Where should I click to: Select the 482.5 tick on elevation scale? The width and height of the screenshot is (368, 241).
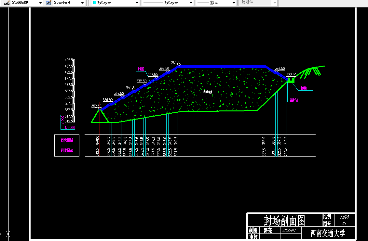tap(69, 72)
